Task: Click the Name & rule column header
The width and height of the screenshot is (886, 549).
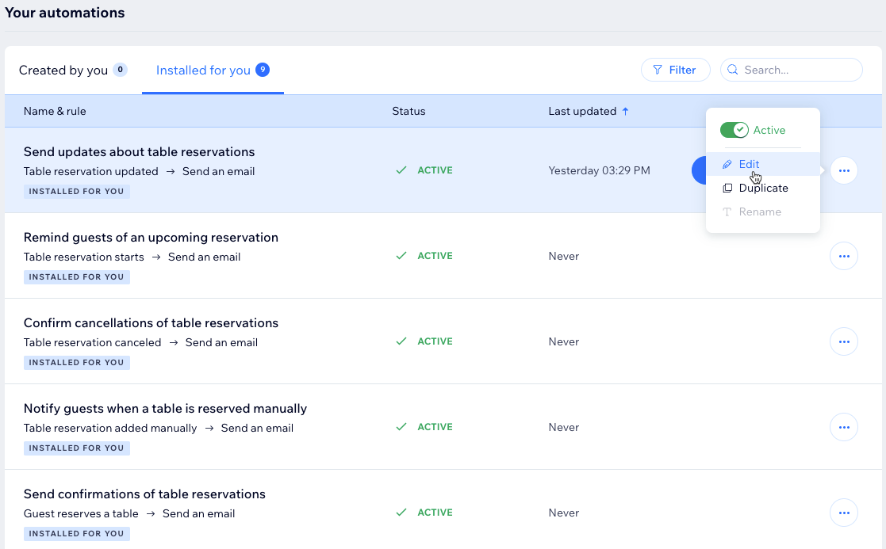Action: coord(55,112)
